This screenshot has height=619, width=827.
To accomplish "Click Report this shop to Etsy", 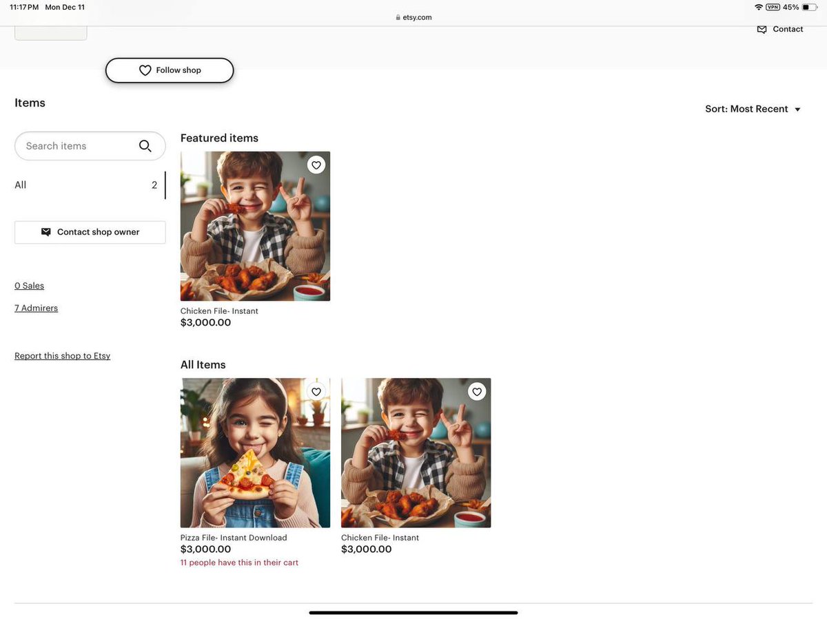I will click(x=62, y=356).
